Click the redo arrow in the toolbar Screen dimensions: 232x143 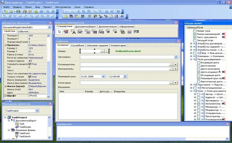tap(72, 12)
